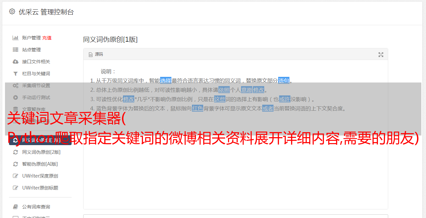The width and height of the screenshot is (426, 218).
Task: Click the highlighted word 选择
Action: click(x=166, y=81)
